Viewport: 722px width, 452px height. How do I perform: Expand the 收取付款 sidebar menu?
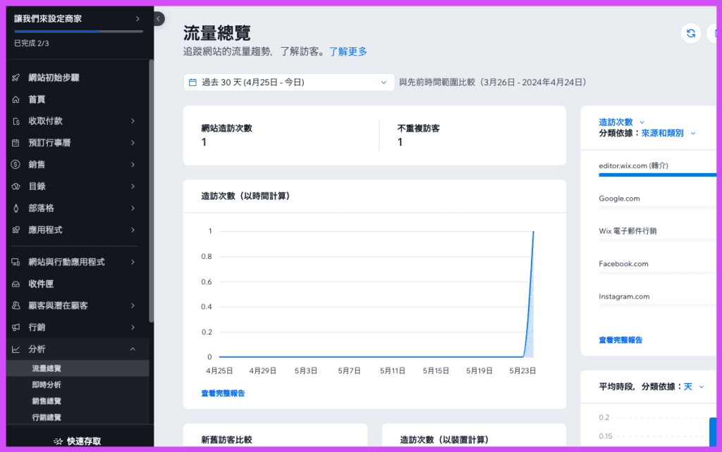[x=133, y=121]
